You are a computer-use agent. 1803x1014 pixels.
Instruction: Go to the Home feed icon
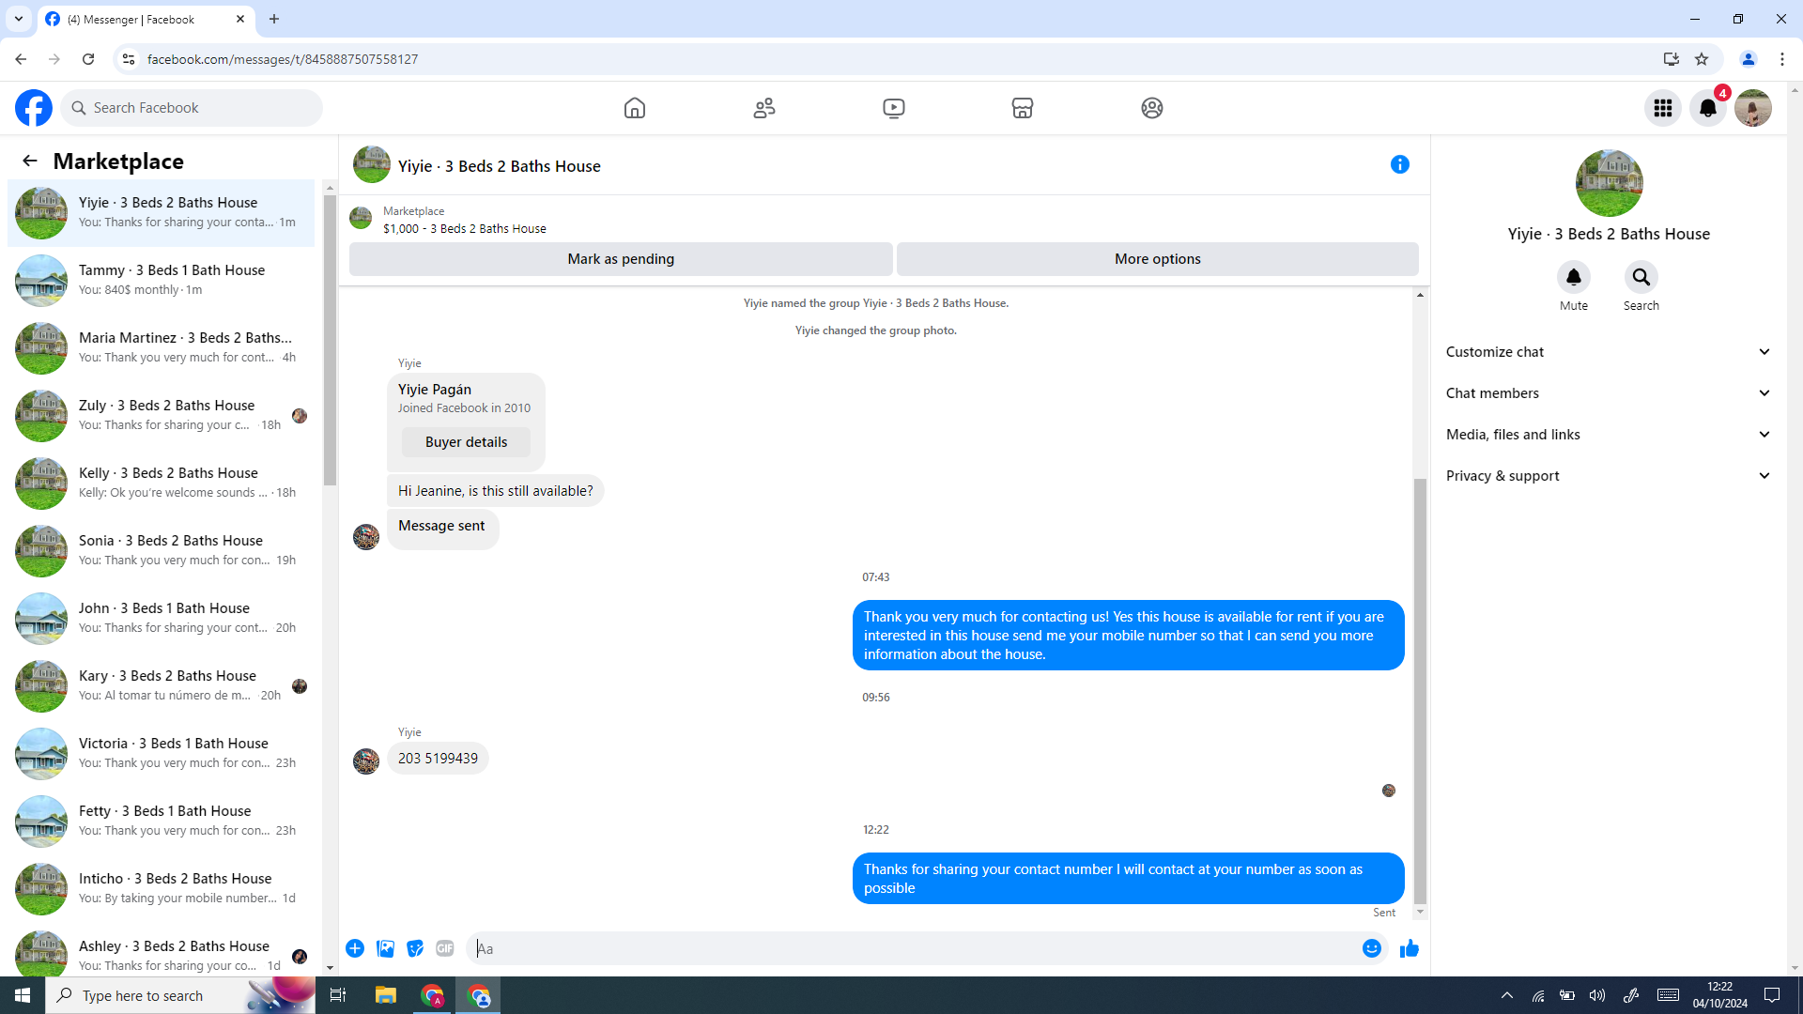click(635, 108)
